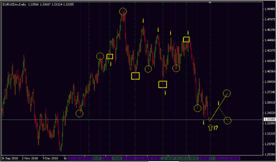Click the 1.44860 price axis label
This screenshot has height=162, width=277.
tap(269, 40)
